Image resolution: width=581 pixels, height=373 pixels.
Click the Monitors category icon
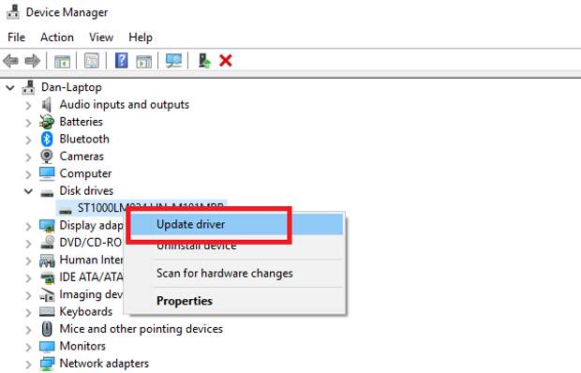(x=47, y=347)
